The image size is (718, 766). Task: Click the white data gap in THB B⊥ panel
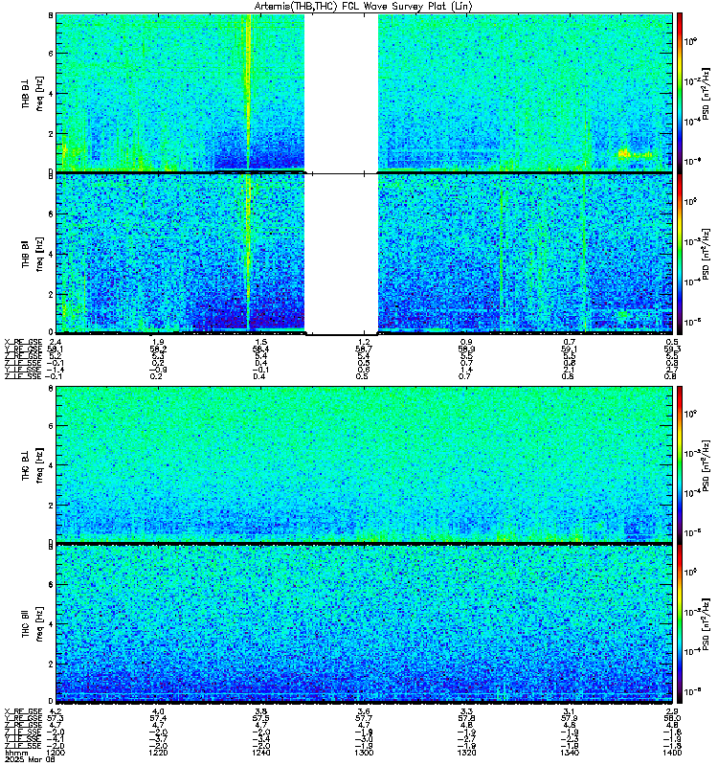pyautogui.click(x=342, y=93)
